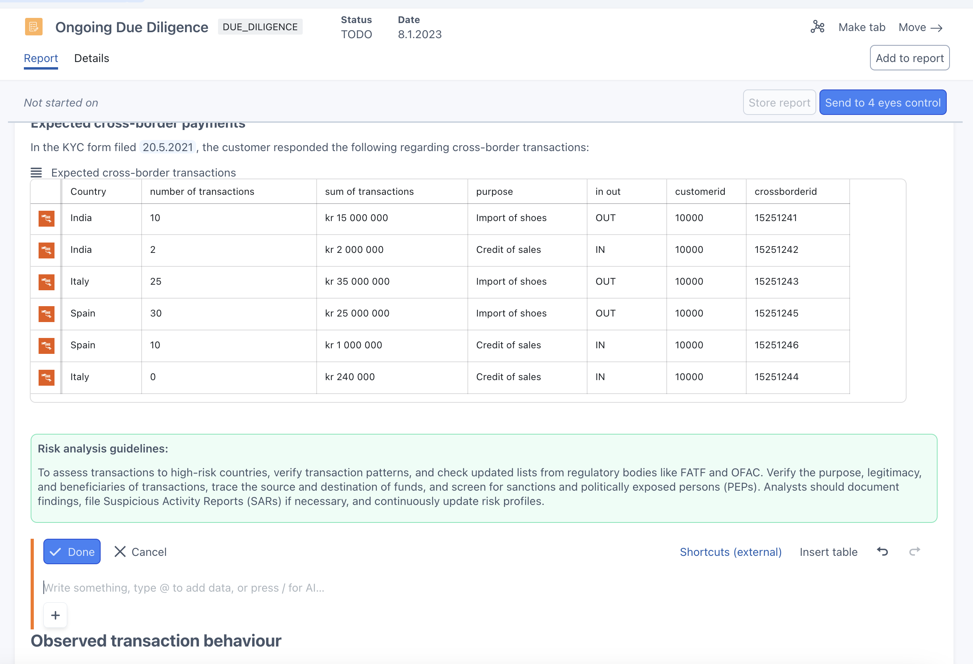Select the Report tab
This screenshot has width=973, height=664.
click(41, 58)
